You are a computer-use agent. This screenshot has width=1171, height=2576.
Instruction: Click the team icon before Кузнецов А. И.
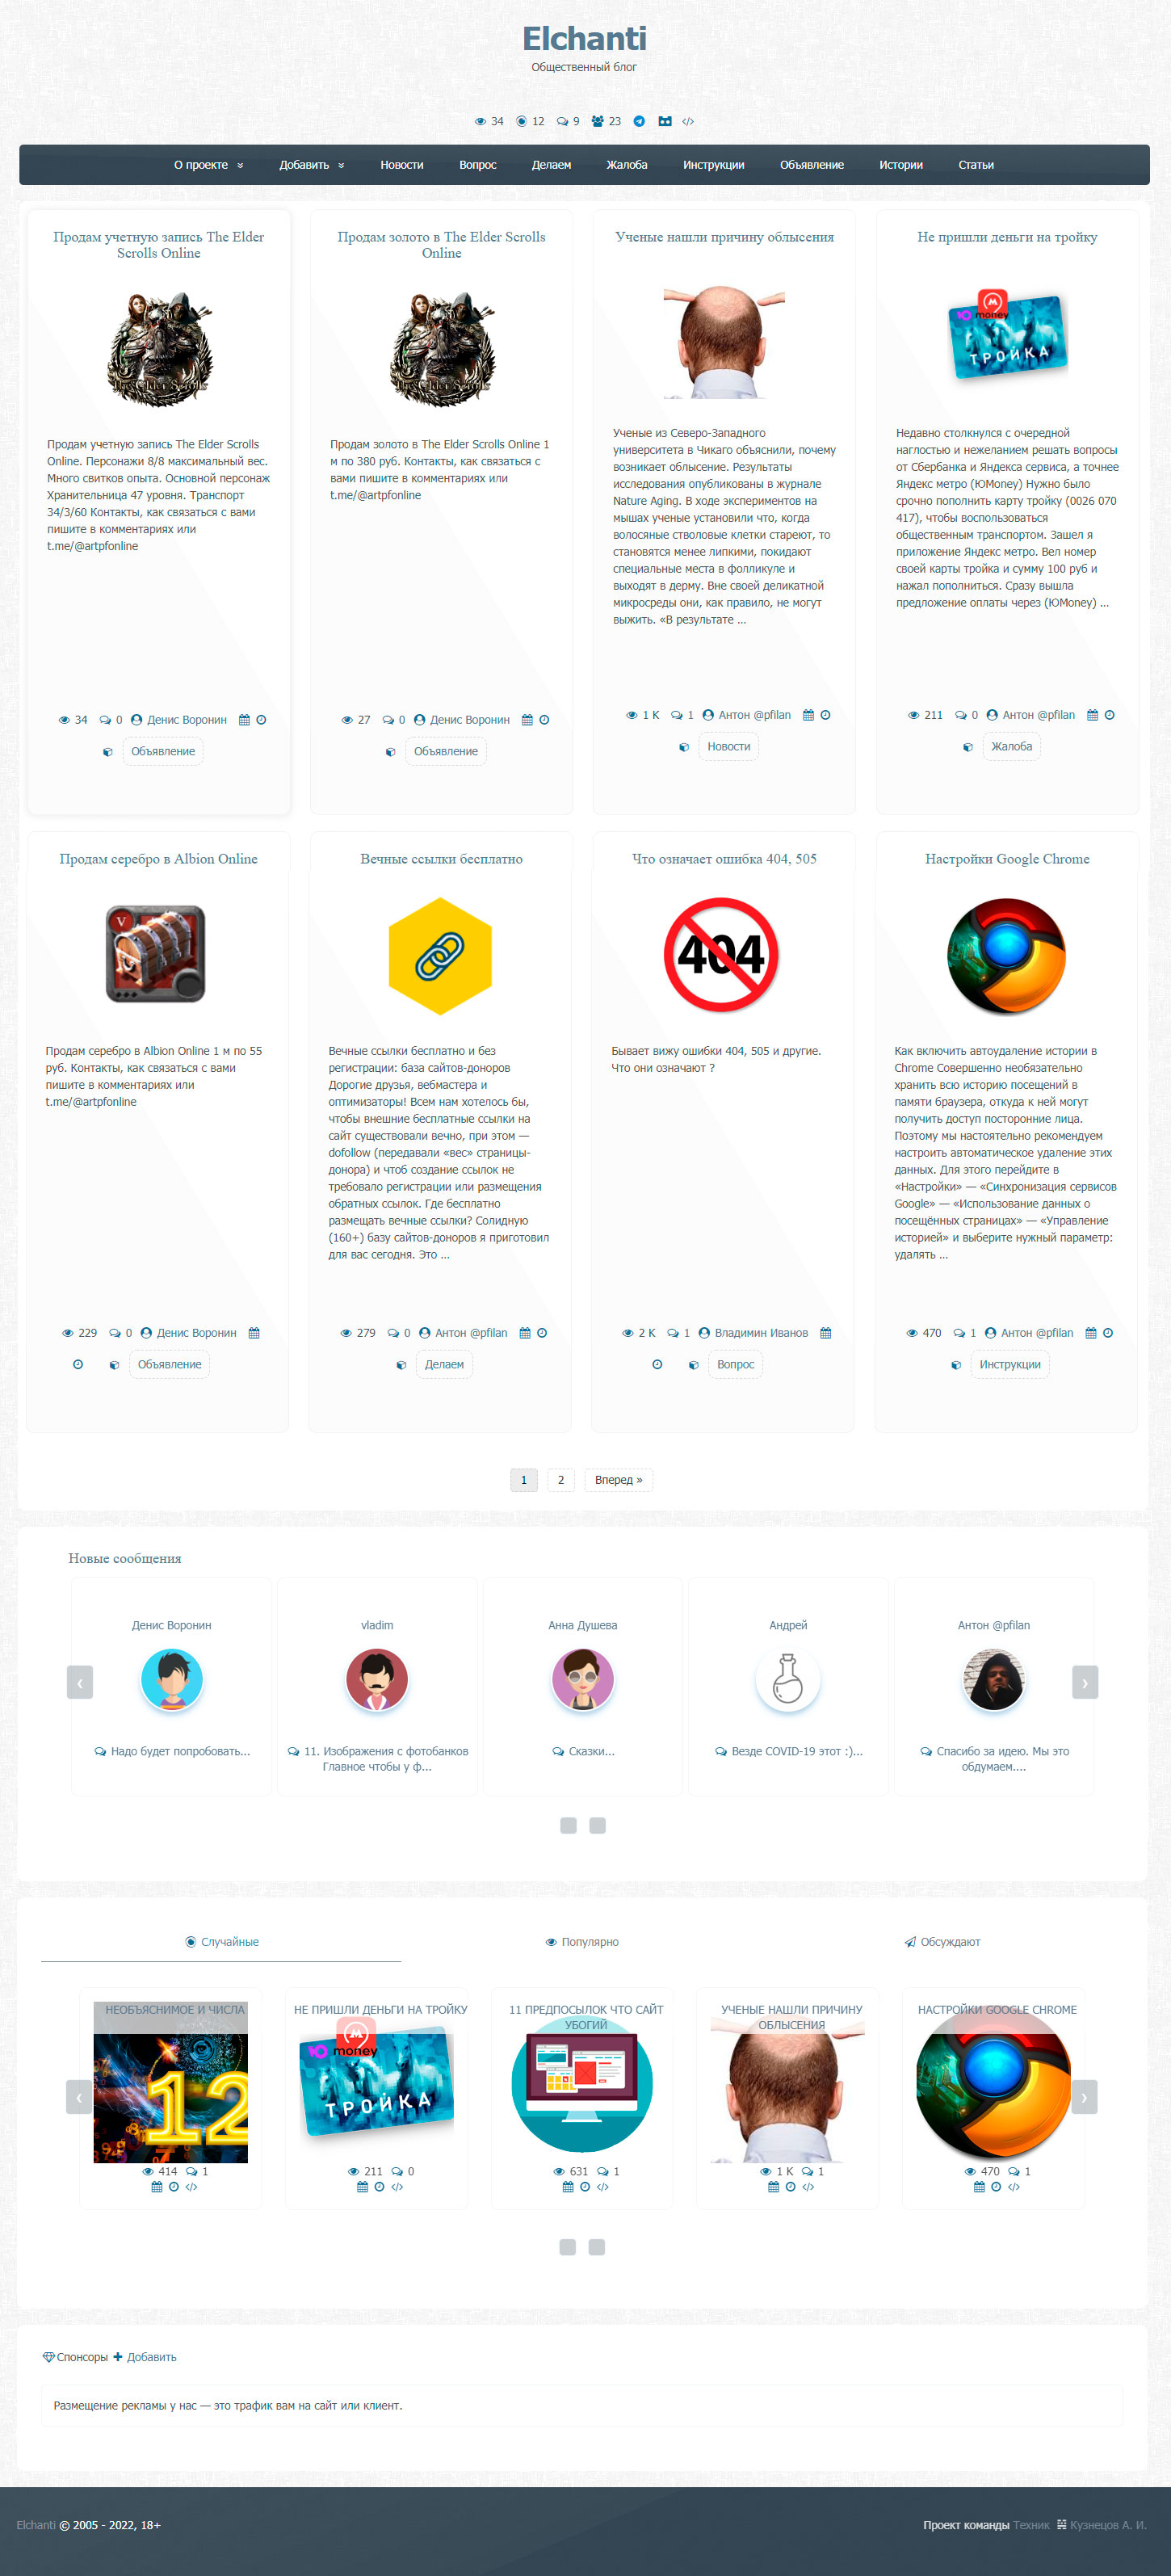pyautogui.click(x=1062, y=2525)
